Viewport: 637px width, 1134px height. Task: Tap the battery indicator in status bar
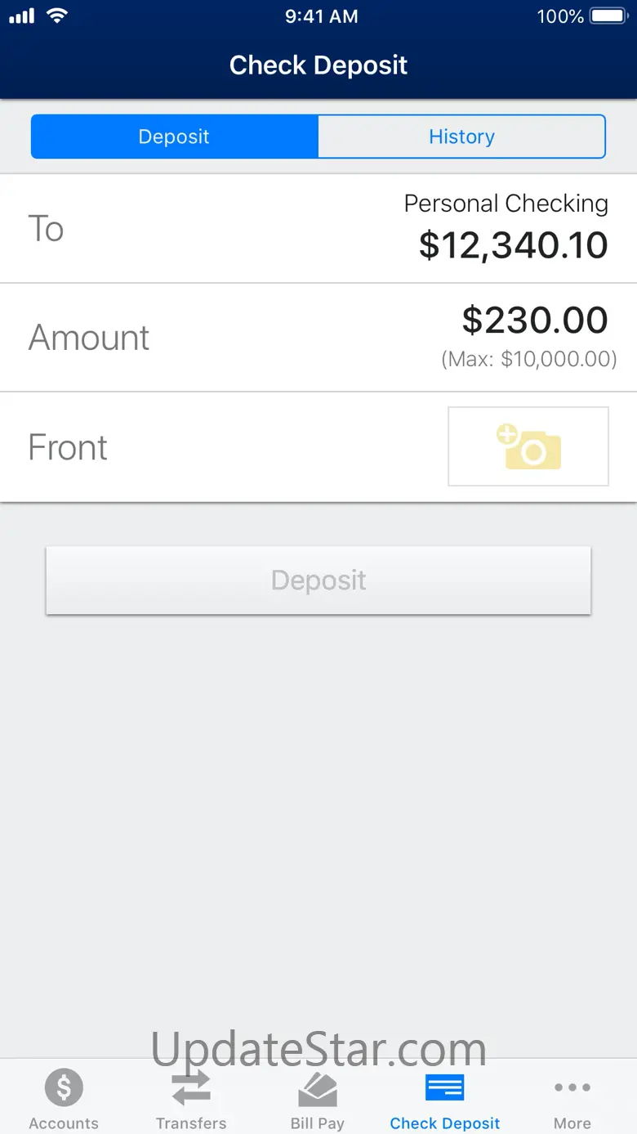tap(607, 16)
